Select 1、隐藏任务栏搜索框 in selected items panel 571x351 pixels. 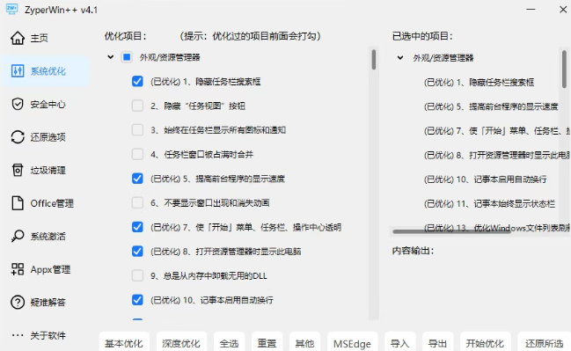479,83
